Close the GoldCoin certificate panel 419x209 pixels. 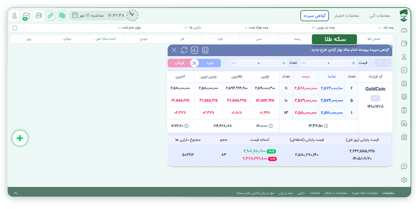174,50
